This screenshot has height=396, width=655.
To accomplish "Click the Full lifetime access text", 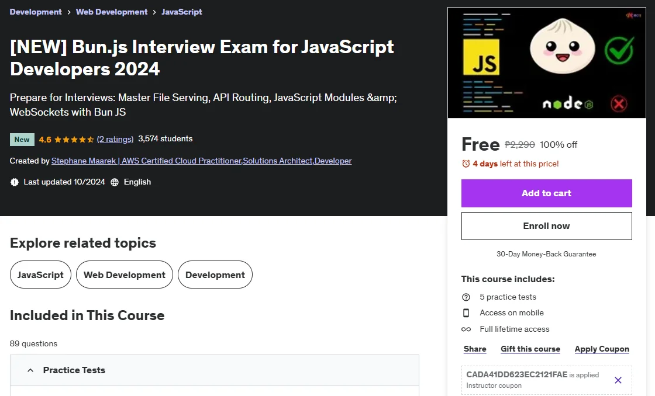I will click(x=515, y=329).
